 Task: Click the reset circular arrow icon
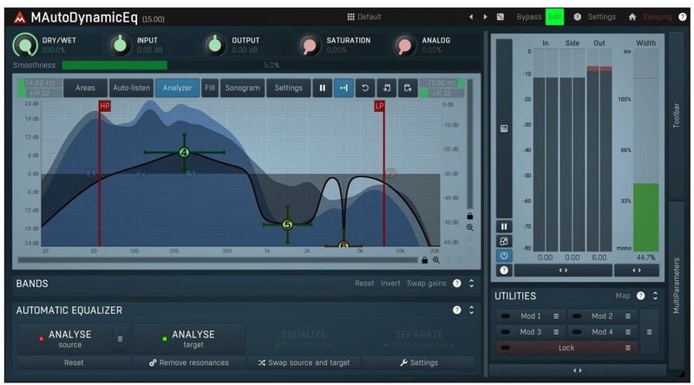coord(364,88)
